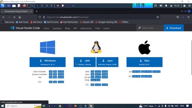Click x86 for Windows .zip

[x=55, y=77]
